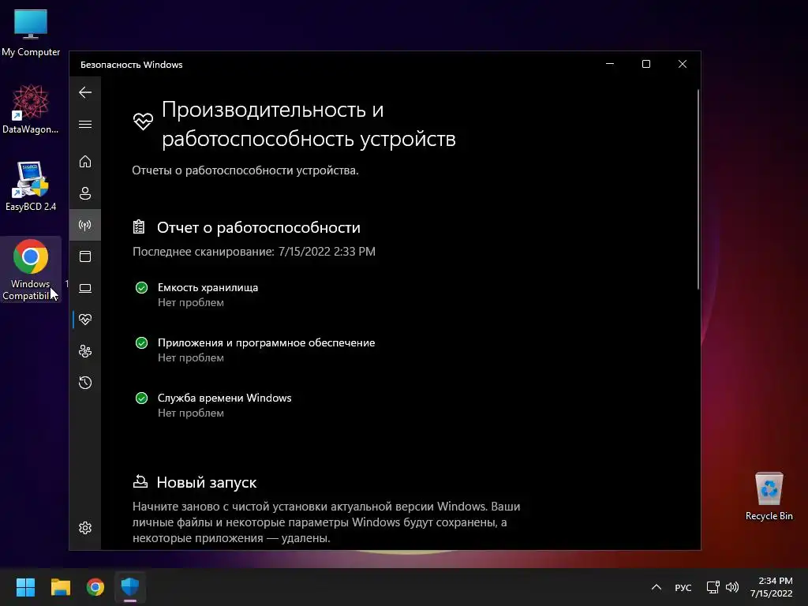Screen dimensions: 808x606
Task: Open Protection history clock icon
Action: (85, 383)
